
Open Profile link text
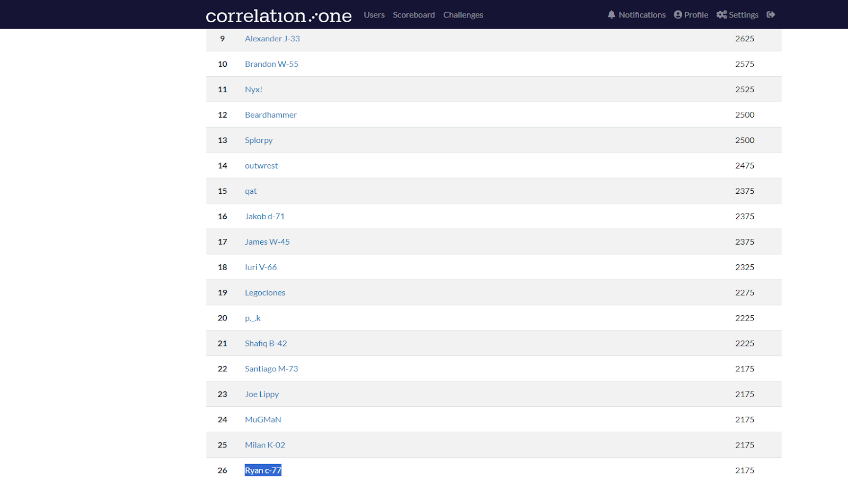[696, 15]
